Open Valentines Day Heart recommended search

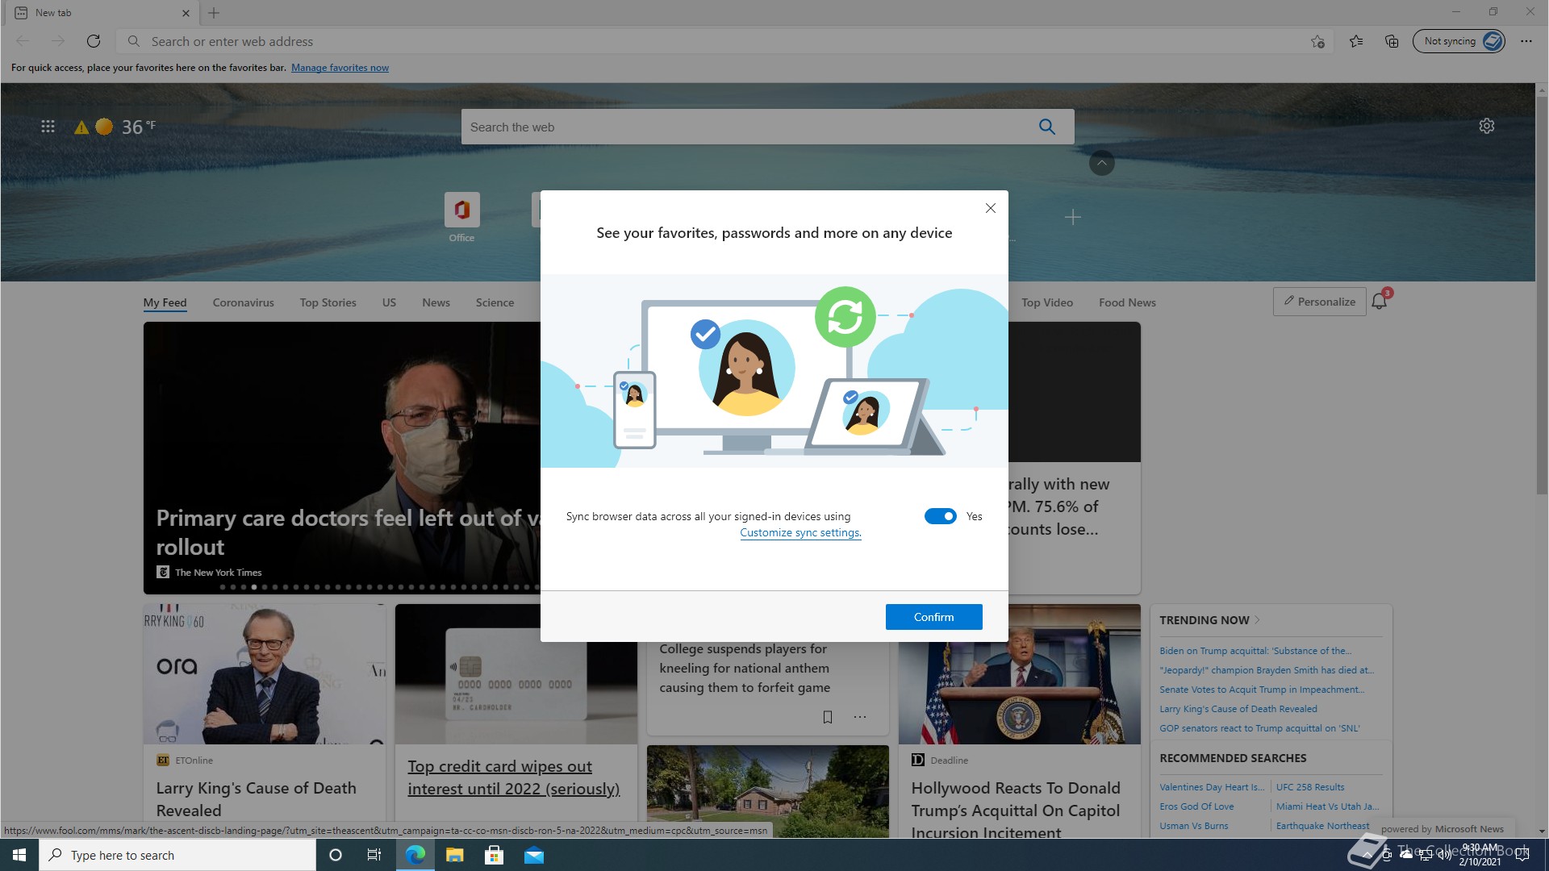pyautogui.click(x=1212, y=787)
